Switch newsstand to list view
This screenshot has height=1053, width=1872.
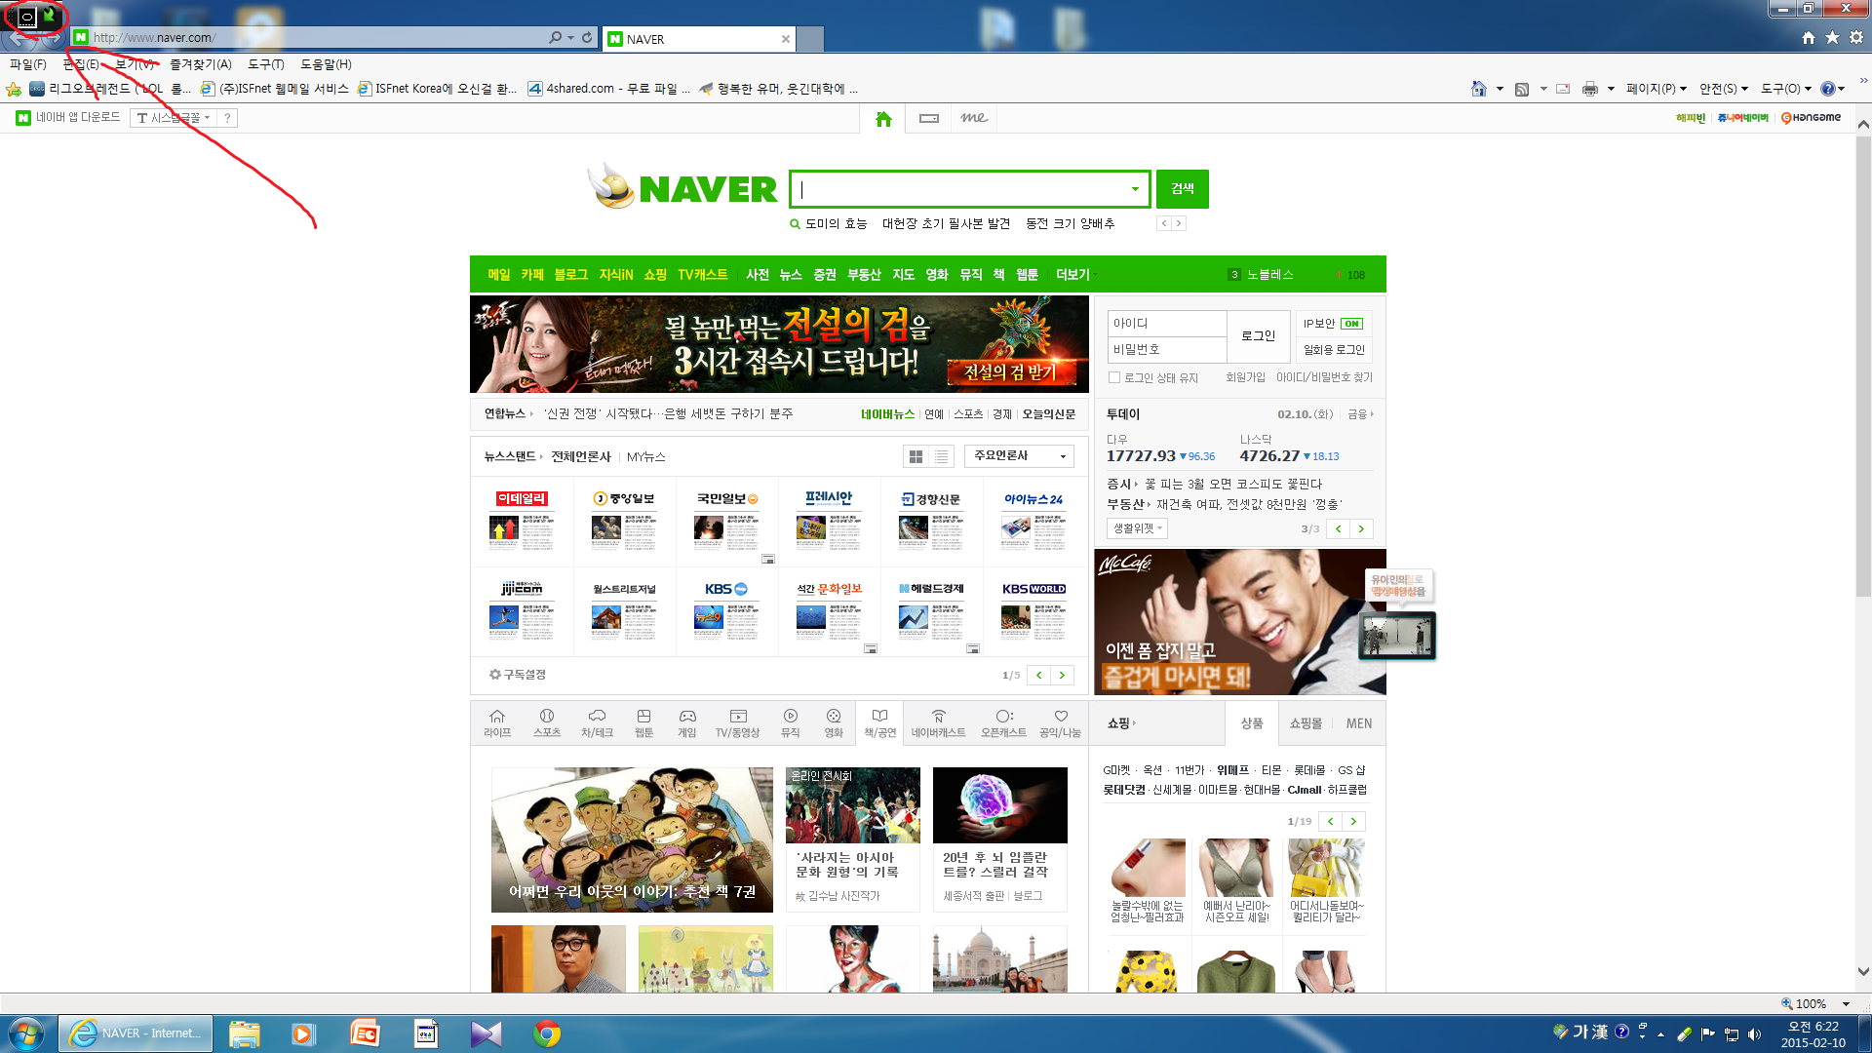tap(941, 456)
